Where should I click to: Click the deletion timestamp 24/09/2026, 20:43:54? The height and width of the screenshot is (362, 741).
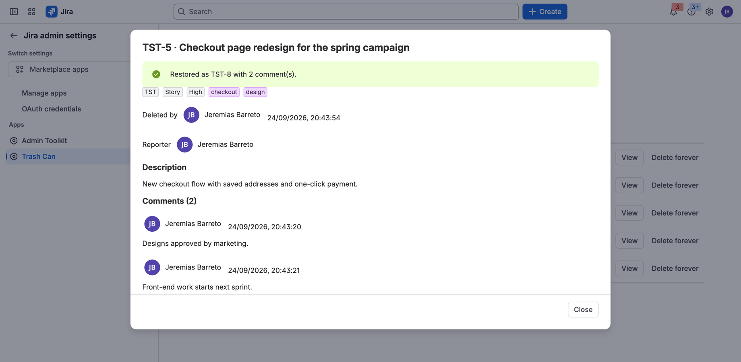(304, 118)
